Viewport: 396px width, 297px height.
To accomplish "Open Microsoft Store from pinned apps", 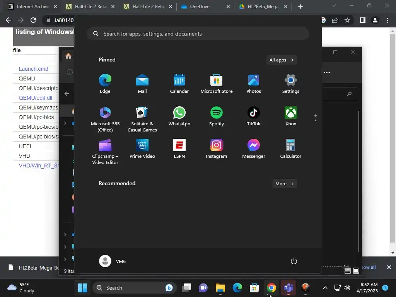I will 217,84.
